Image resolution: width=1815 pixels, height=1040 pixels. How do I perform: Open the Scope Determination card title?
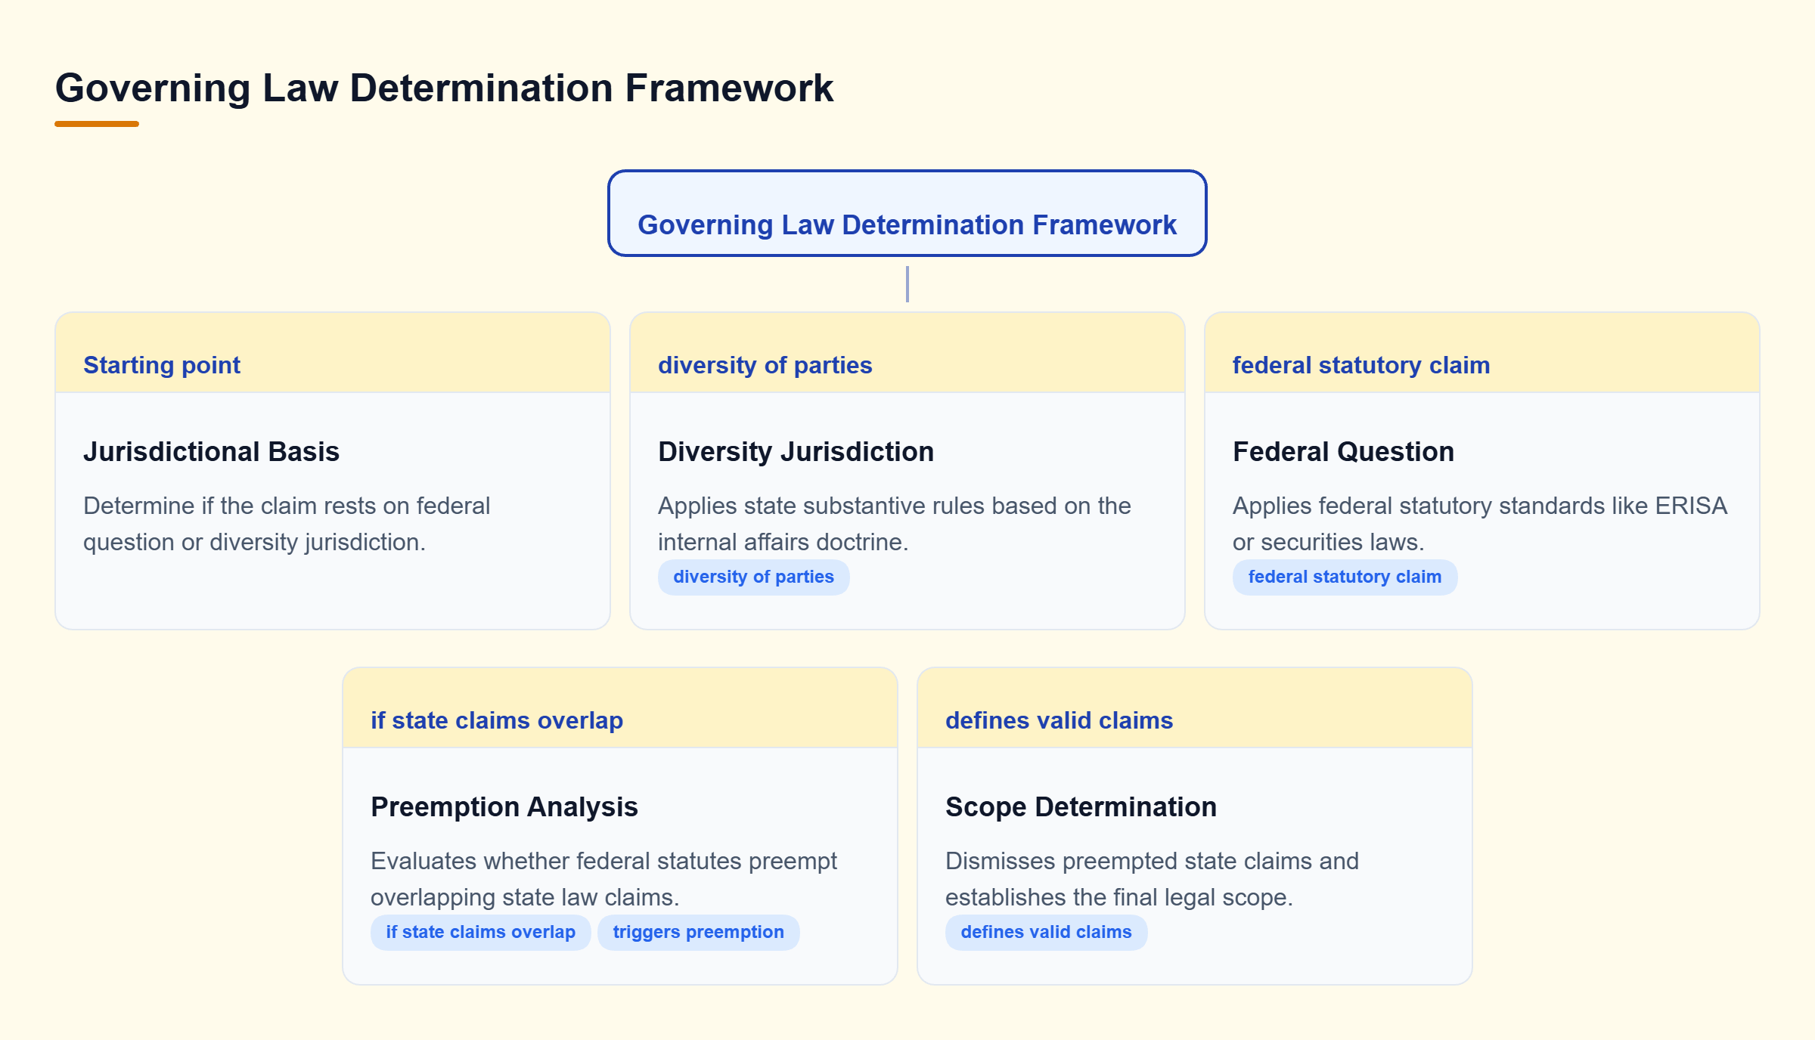click(1081, 806)
